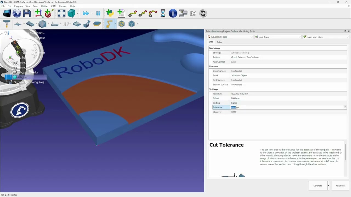351x197 pixels.
Task: Open the View menu
Action: [x=28, y=6]
